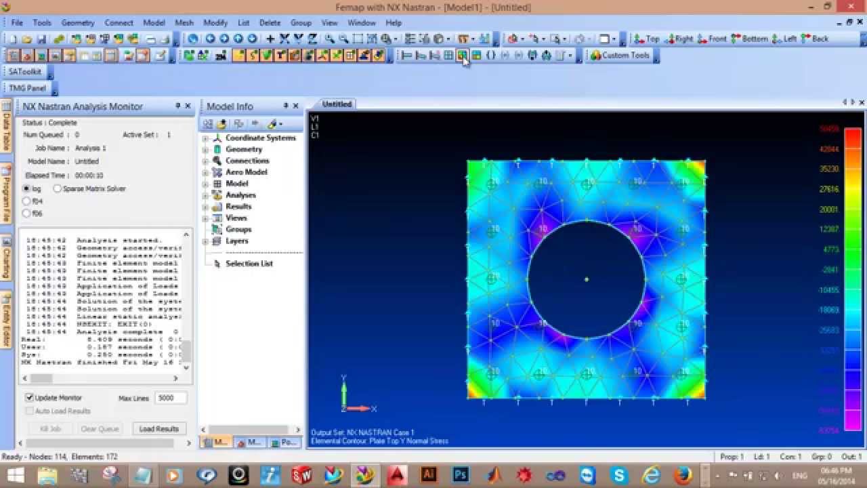Screen dimensions: 867x488
Task: Switch to Back view orientation
Action: [x=815, y=39]
